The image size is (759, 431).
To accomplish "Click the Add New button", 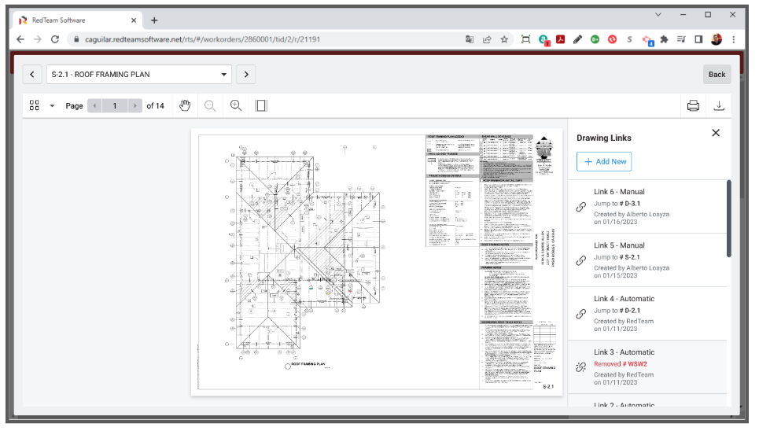I will 604,161.
